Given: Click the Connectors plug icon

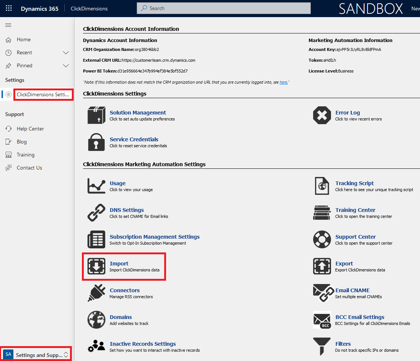Looking at the screenshot, I should click(x=96, y=293).
